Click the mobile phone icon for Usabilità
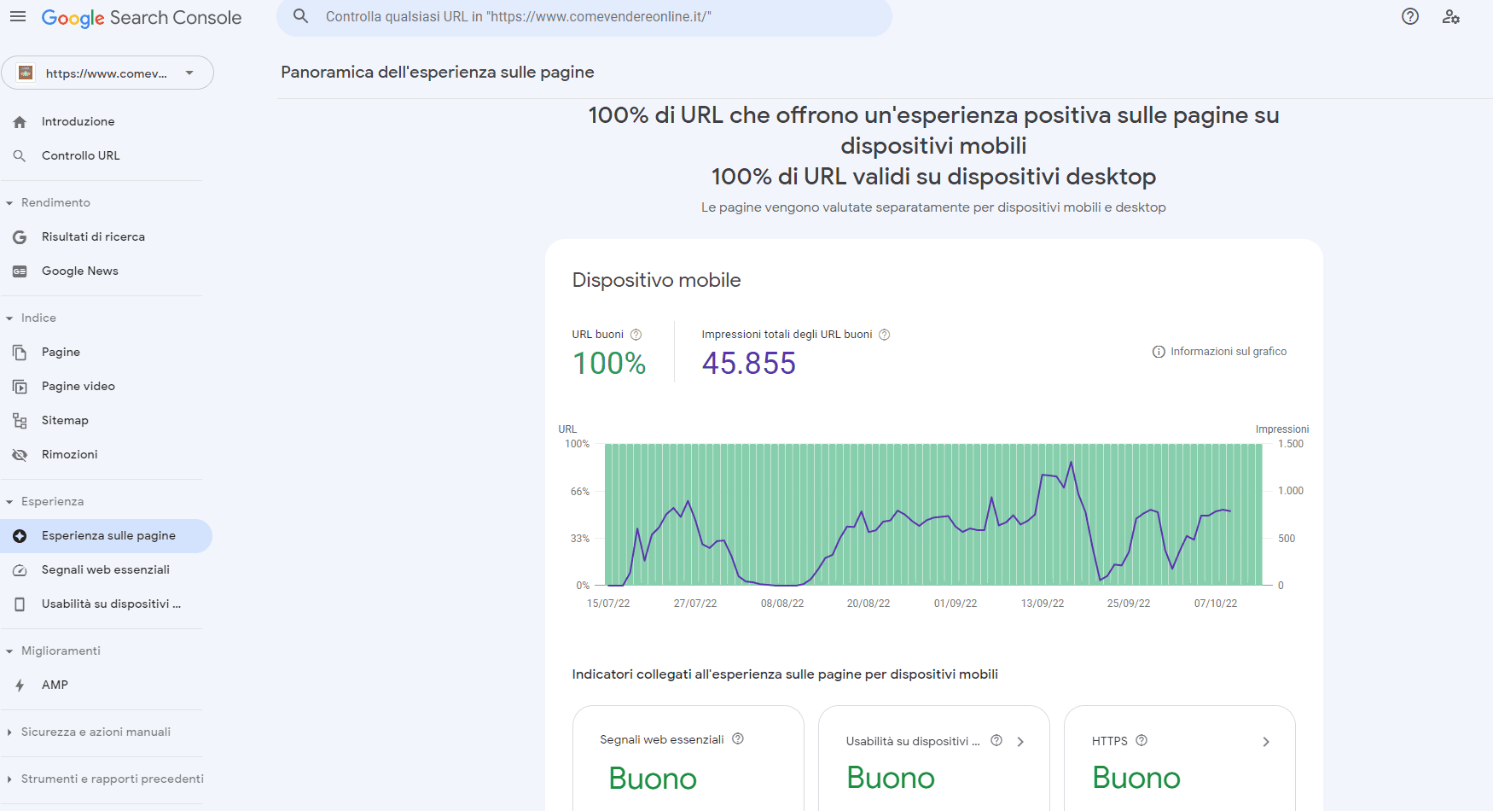This screenshot has height=811, width=1493. click(20, 604)
